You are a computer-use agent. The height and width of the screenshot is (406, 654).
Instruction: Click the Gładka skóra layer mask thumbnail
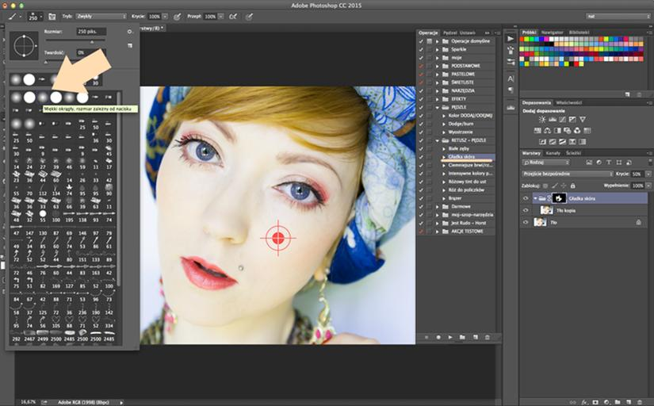[x=559, y=198]
